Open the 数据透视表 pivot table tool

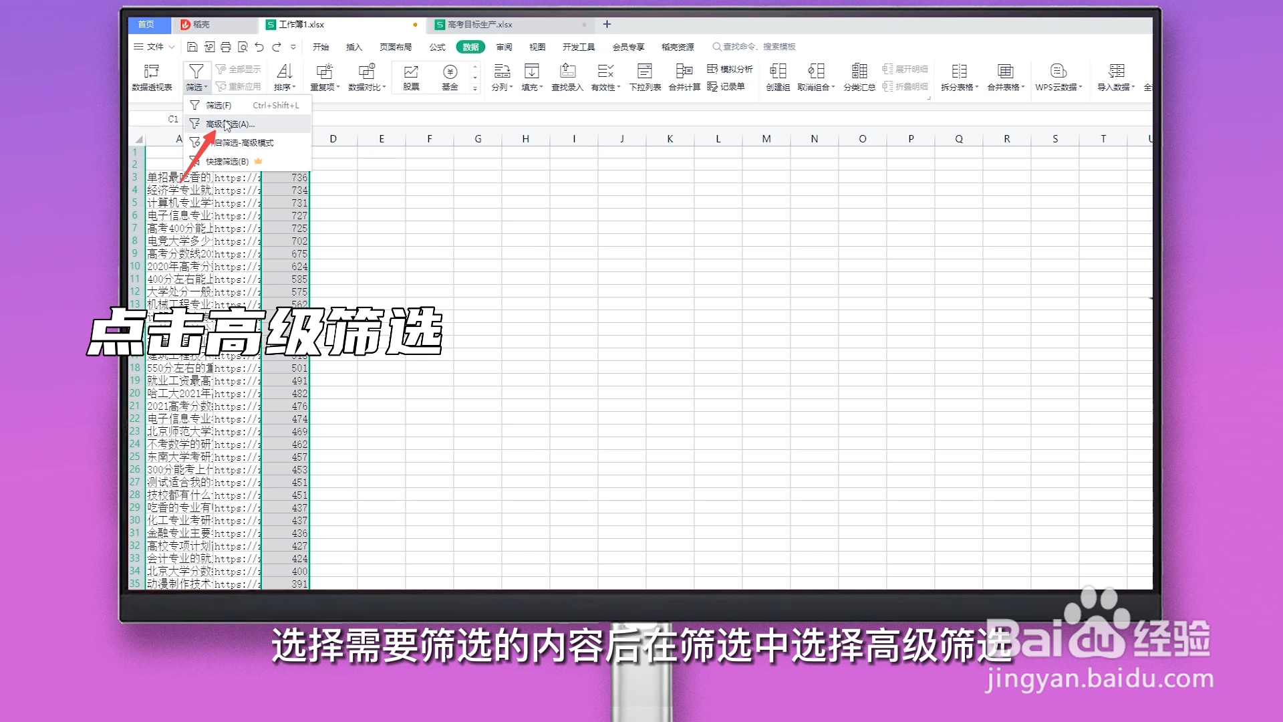152,77
